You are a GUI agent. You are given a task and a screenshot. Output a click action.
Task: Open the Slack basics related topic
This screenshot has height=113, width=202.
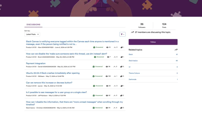click(x=133, y=61)
